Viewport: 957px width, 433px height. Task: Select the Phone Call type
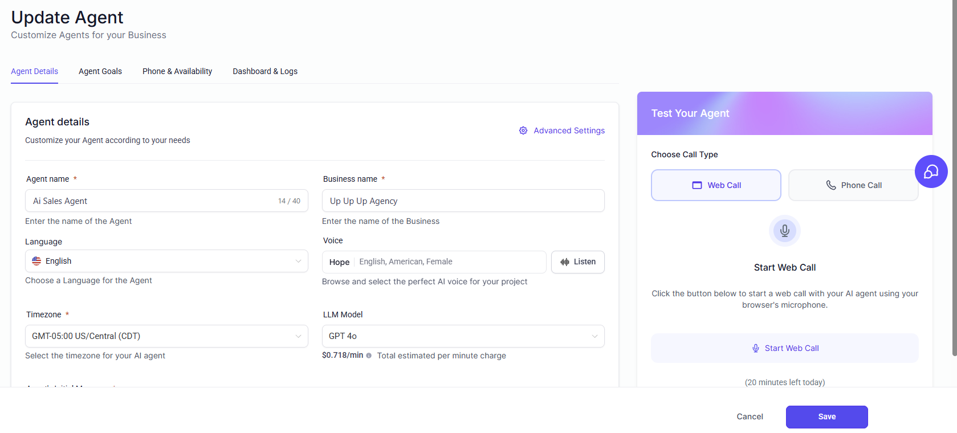(853, 185)
